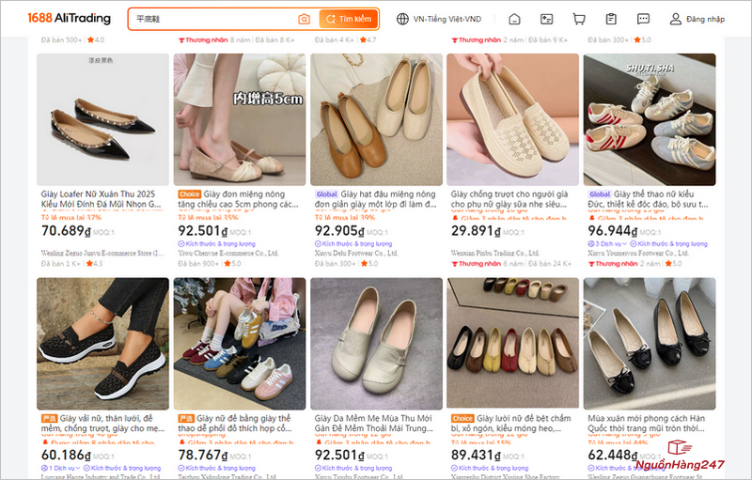Open bow ballet flats product image
The width and height of the screenshot is (752, 480).
pos(650,344)
